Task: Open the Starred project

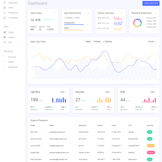Action: [11, 62]
